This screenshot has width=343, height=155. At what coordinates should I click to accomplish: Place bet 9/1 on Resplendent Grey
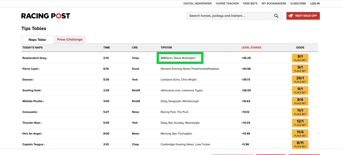pos(300,58)
